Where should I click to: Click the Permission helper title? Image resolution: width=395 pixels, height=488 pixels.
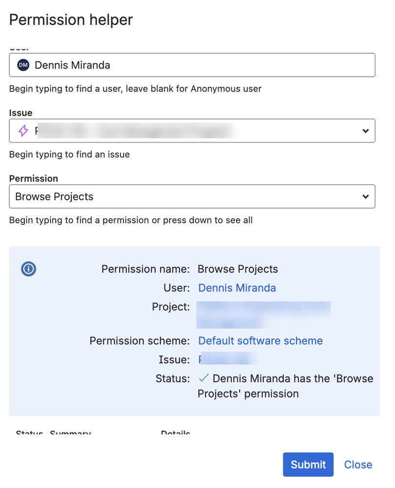pos(71,20)
